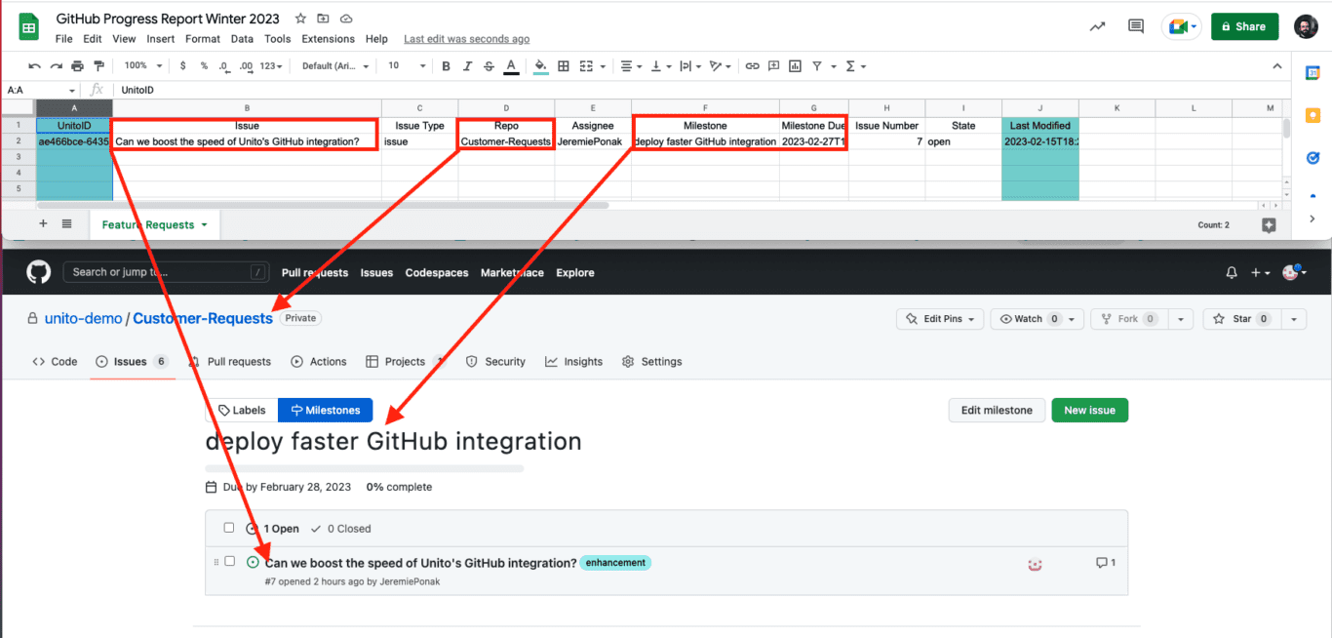Select the Feature Requests sheet tab
The height and width of the screenshot is (638, 1332).
click(x=155, y=224)
